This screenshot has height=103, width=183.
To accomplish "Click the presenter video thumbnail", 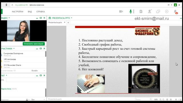I will coord(19,31).
